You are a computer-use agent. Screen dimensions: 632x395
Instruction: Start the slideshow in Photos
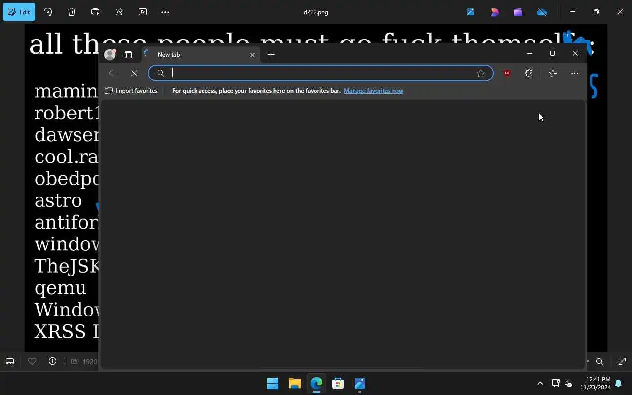[143, 12]
